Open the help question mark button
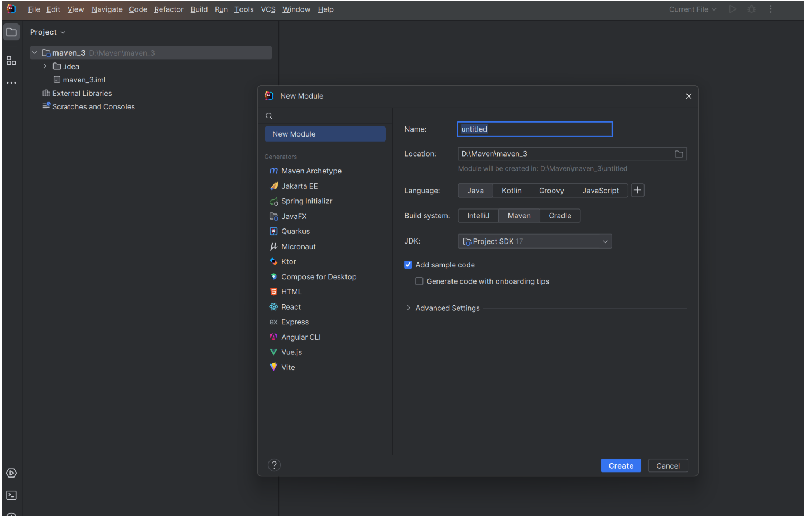Screen dimensions: 807x516 coord(274,465)
